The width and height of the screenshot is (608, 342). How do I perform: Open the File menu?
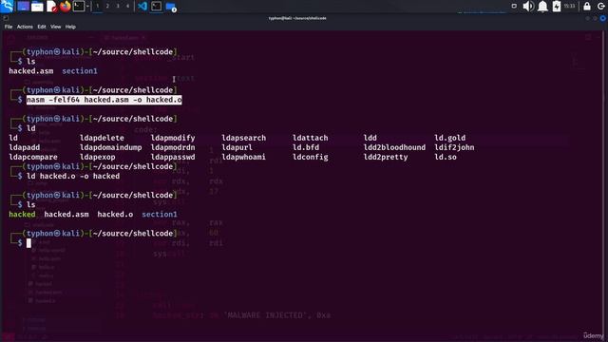pos(9,27)
